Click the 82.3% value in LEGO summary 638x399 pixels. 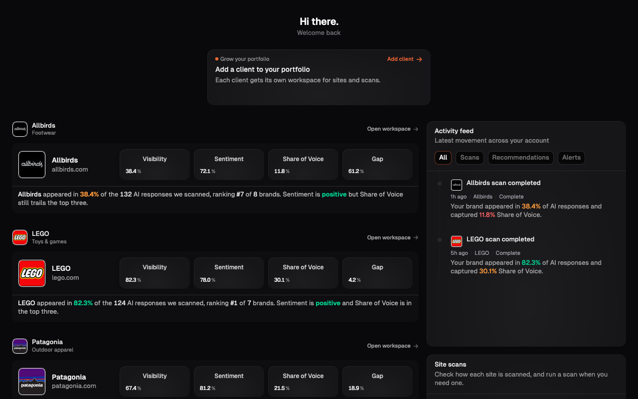83,303
